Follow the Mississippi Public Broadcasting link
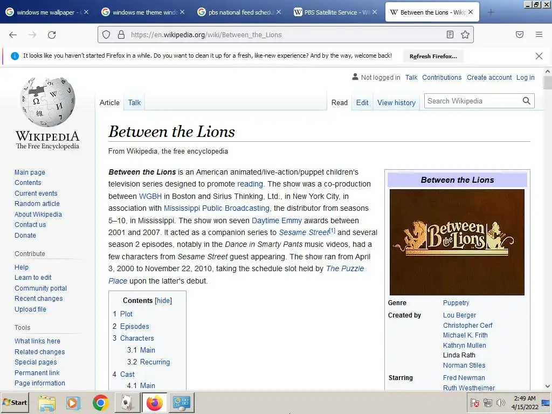Screen dimensions: 552x414 217,208
